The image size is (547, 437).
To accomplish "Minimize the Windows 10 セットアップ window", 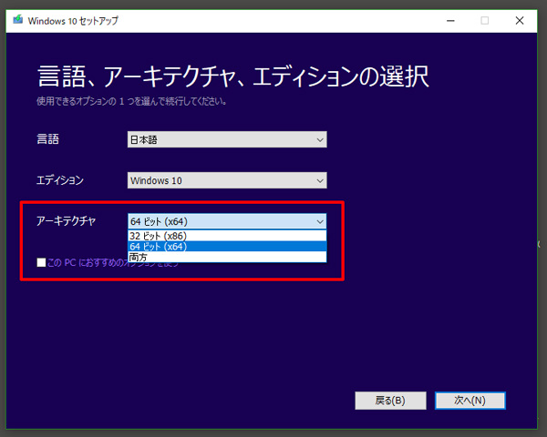I will pyautogui.click(x=450, y=21).
